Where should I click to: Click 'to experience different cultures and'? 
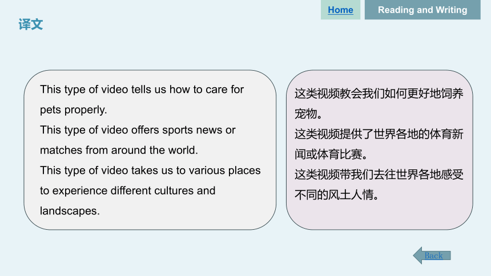tap(128, 190)
